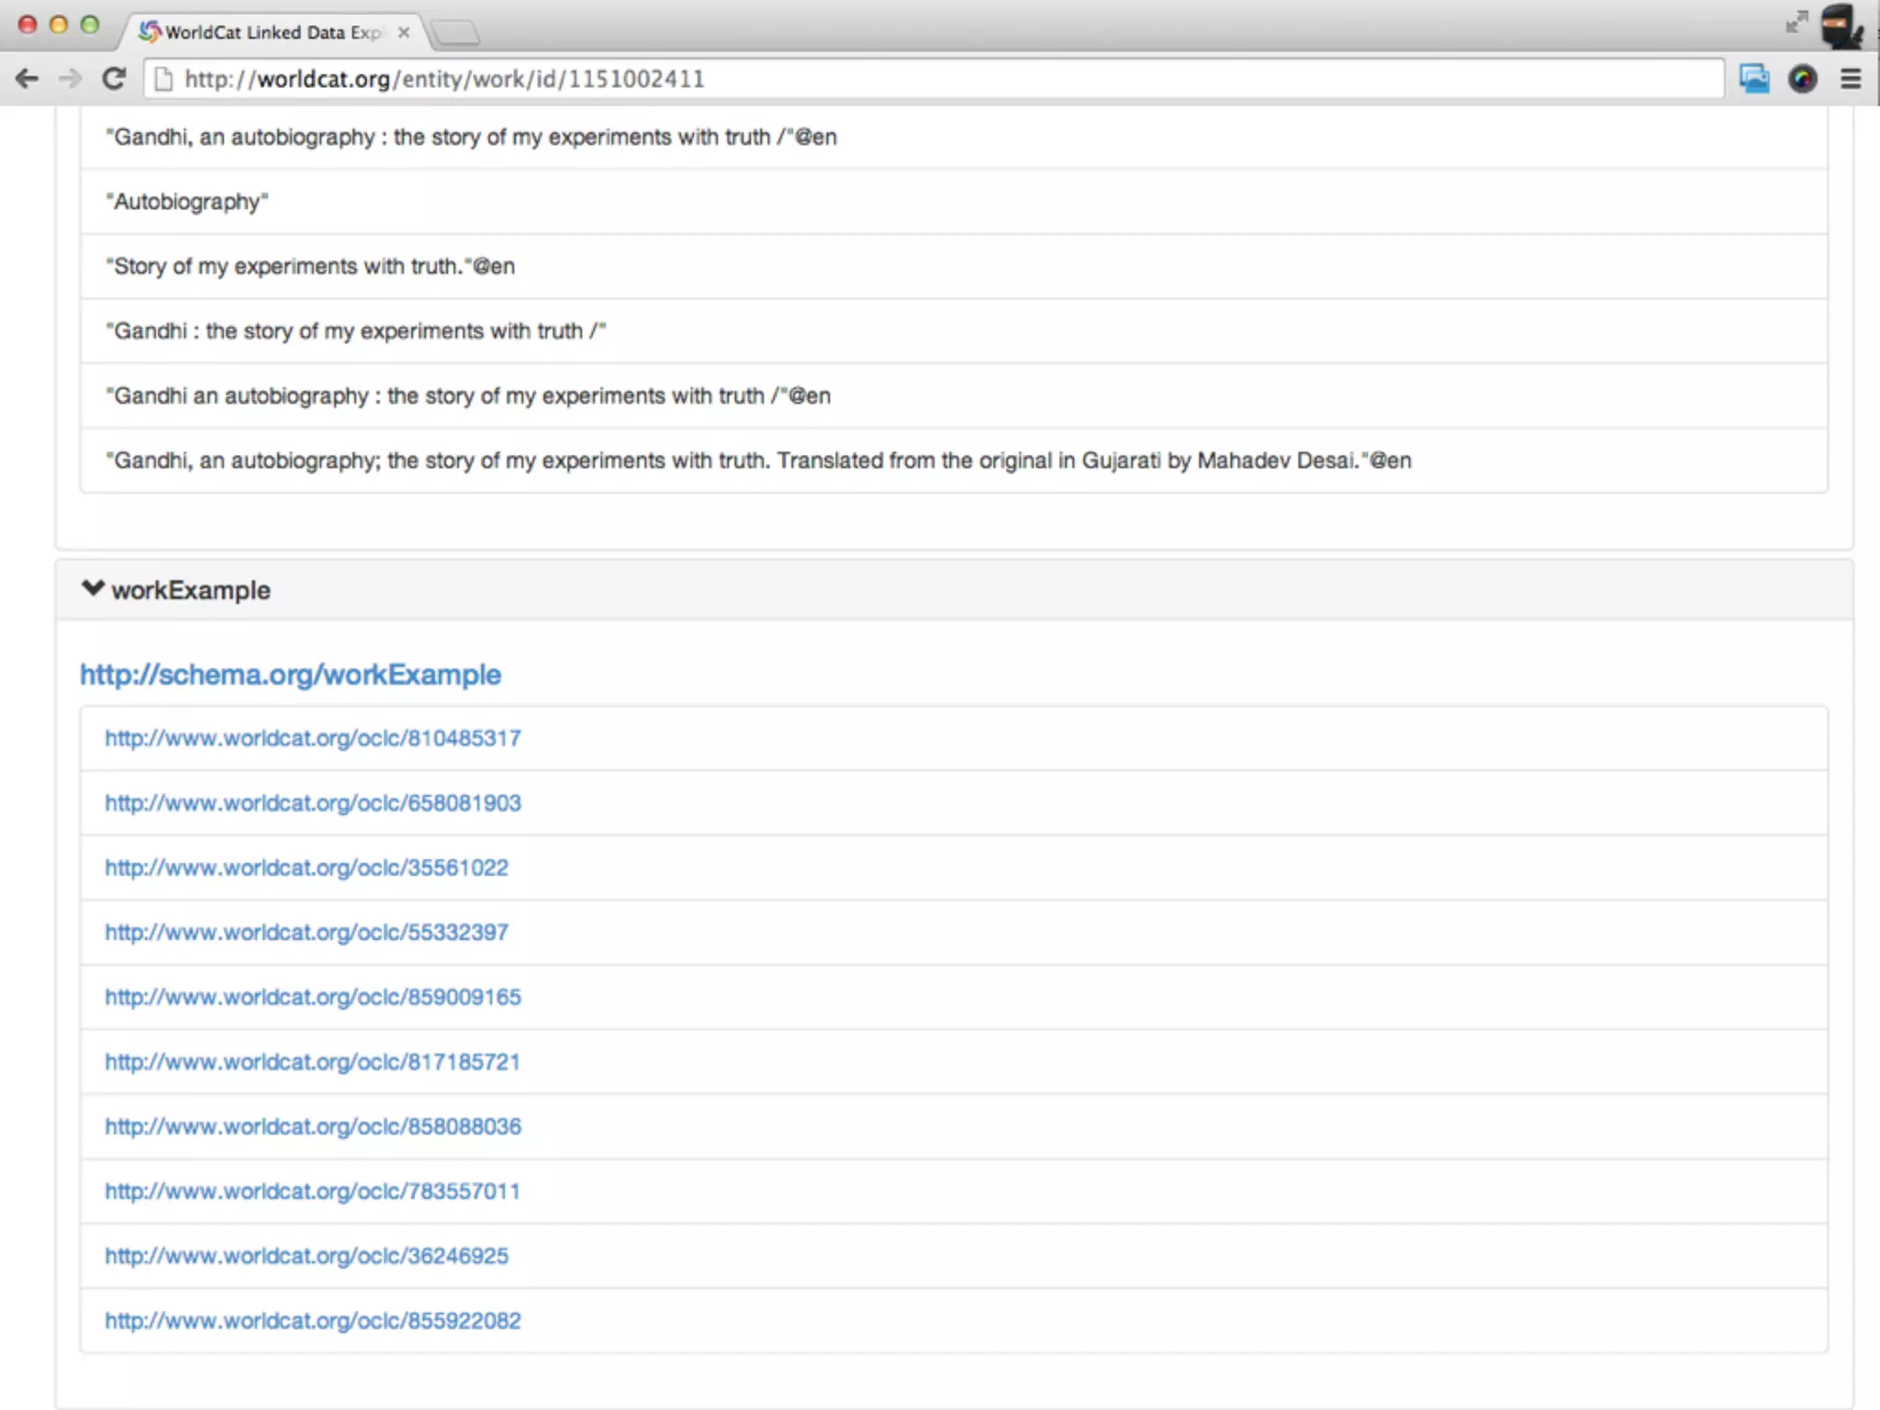Viewport: 1880px width, 1410px height.
Task: Click the browser forward arrow
Action: [70, 79]
